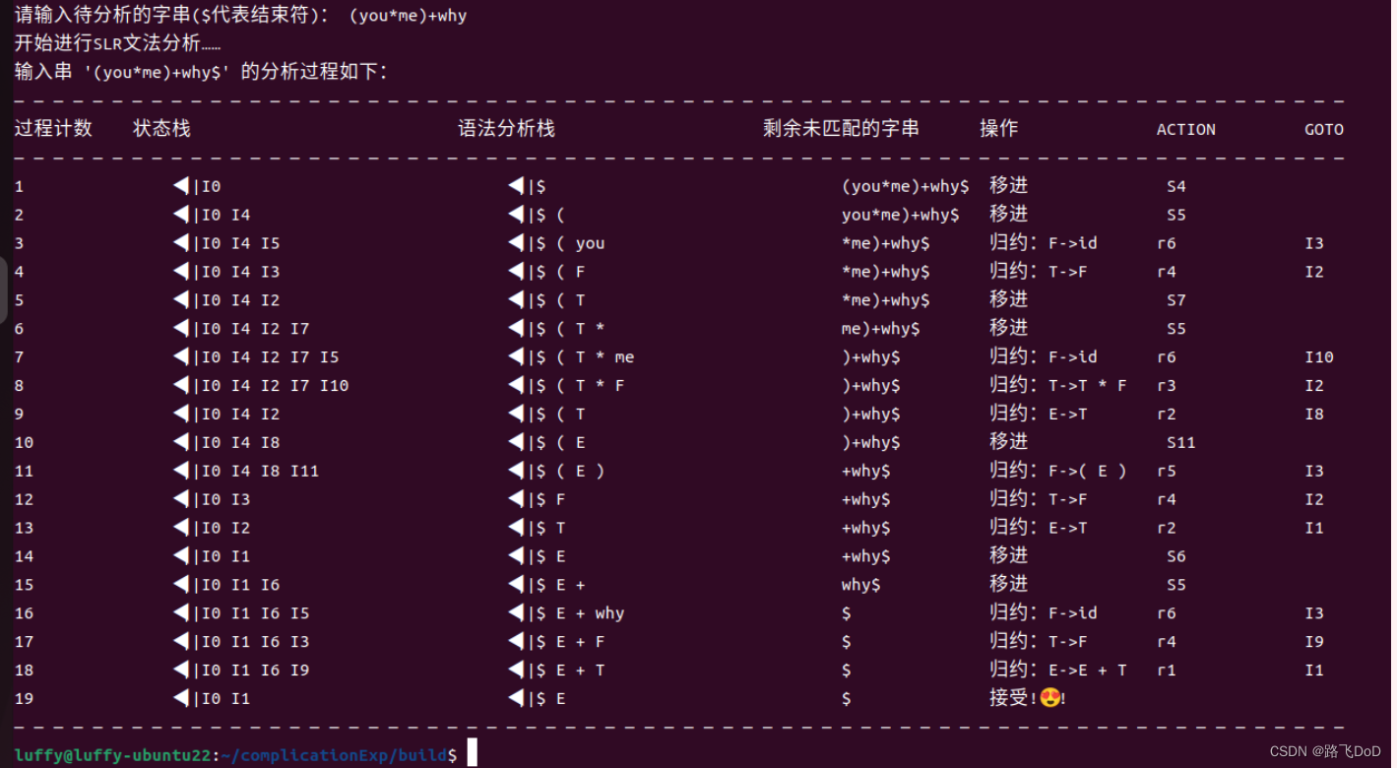This screenshot has height=768, width=1397.
Task: Click the 过程计数 column header
Action: (52, 129)
